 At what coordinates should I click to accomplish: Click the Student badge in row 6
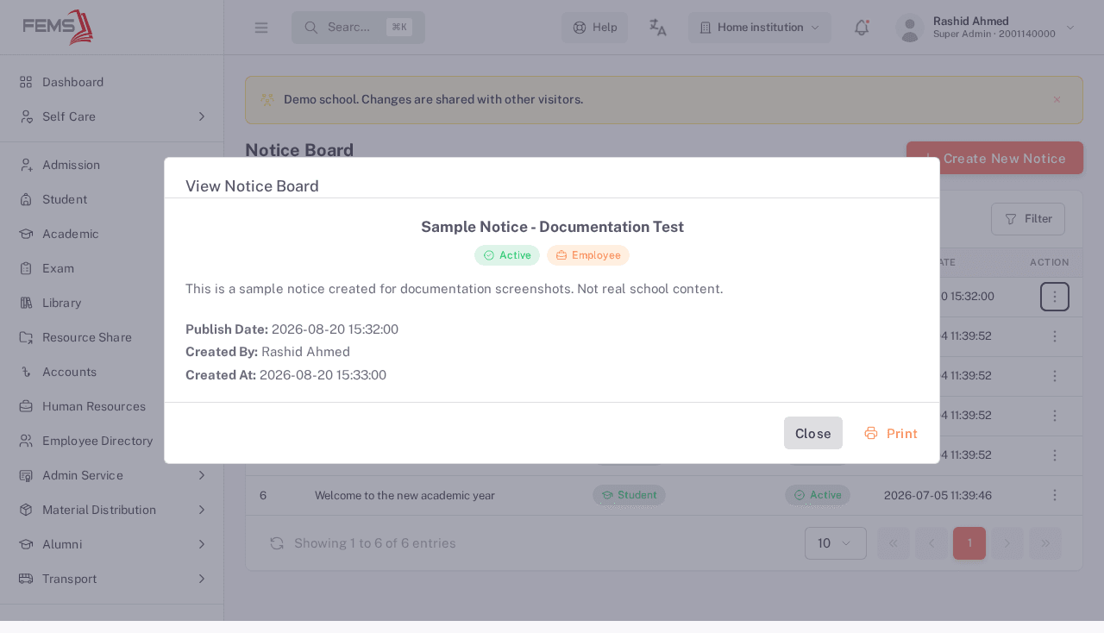(x=629, y=495)
